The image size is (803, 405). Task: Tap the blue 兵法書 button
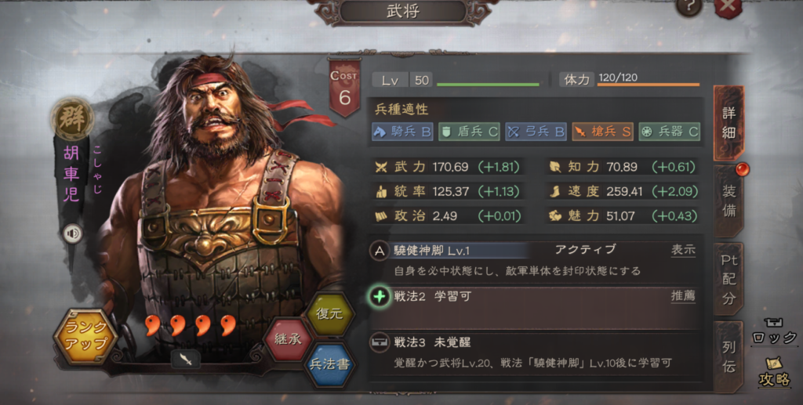click(330, 364)
